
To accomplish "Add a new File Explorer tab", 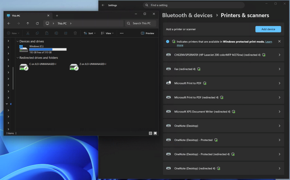I will click(57, 16).
